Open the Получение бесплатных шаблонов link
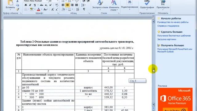This screenshot has height=111, width=197. pyautogui.click(x=174, y=36)
